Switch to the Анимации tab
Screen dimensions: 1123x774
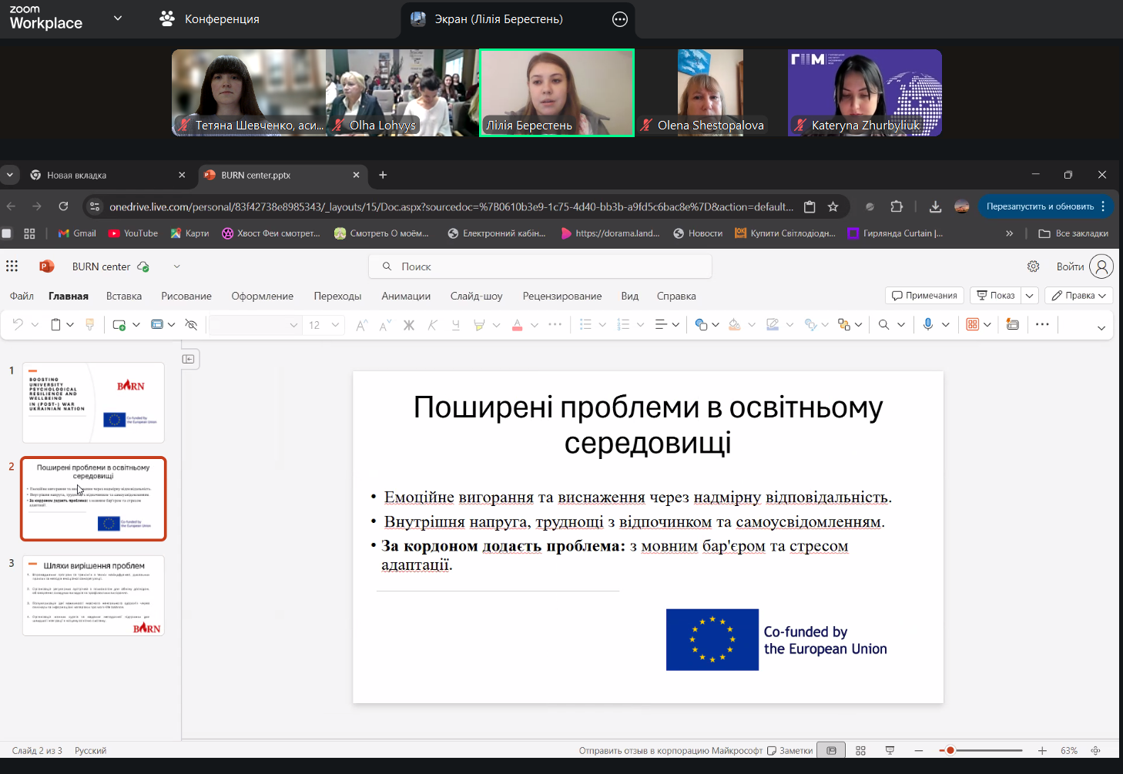tap(406, 296)
